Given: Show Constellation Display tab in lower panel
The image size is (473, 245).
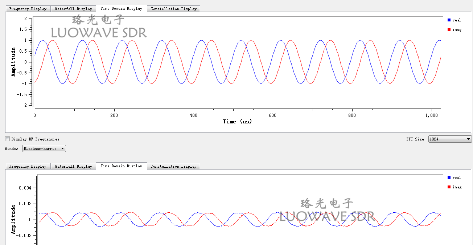Looking at the screenshot, I should (x=173, y=166).
